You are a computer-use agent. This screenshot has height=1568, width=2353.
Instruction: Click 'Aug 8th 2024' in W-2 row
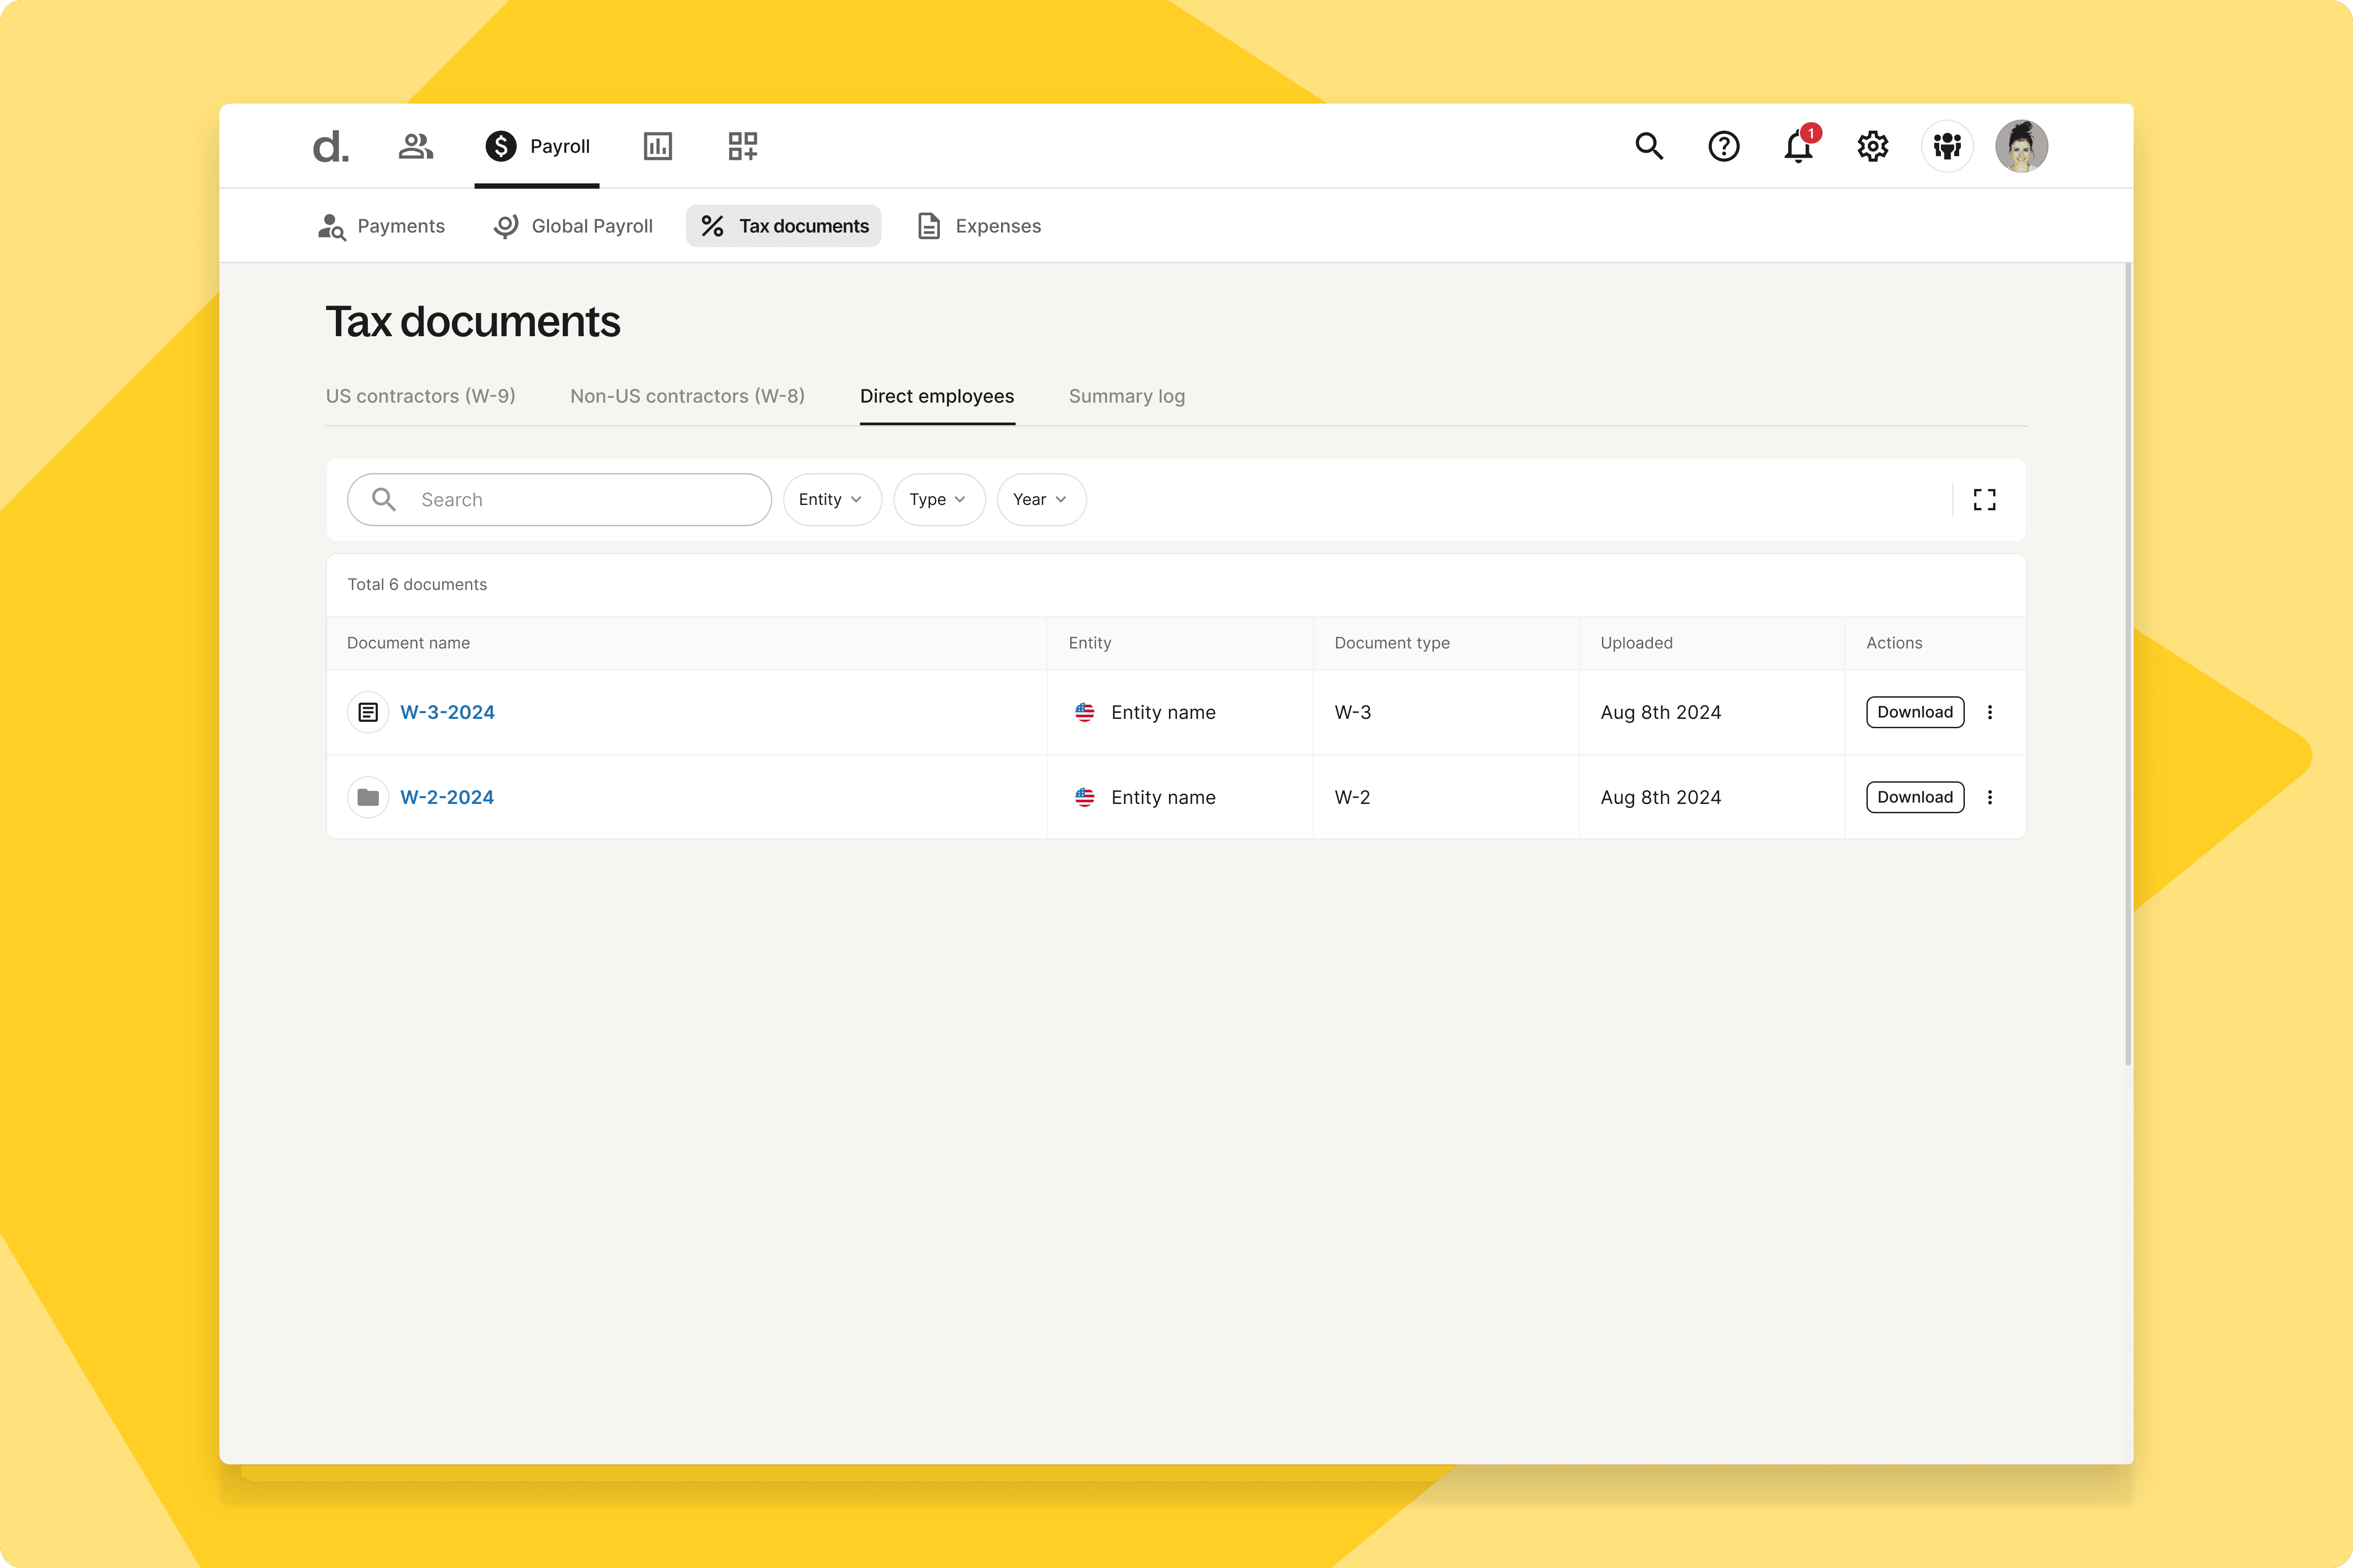(x=1661, y=797)
